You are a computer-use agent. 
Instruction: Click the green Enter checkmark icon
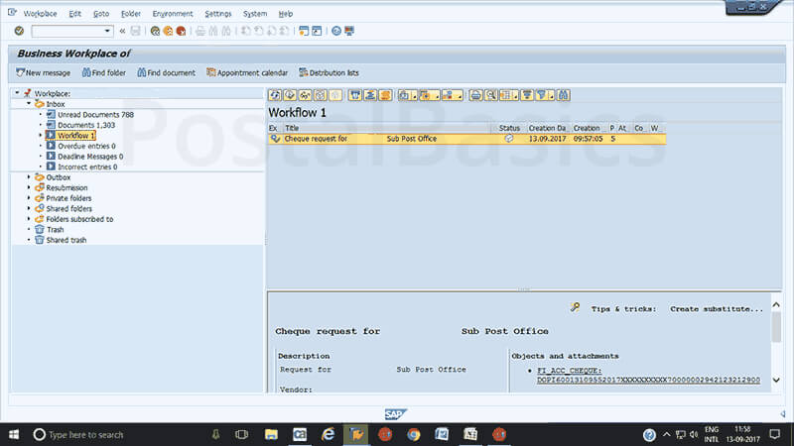tap(19, 31)
